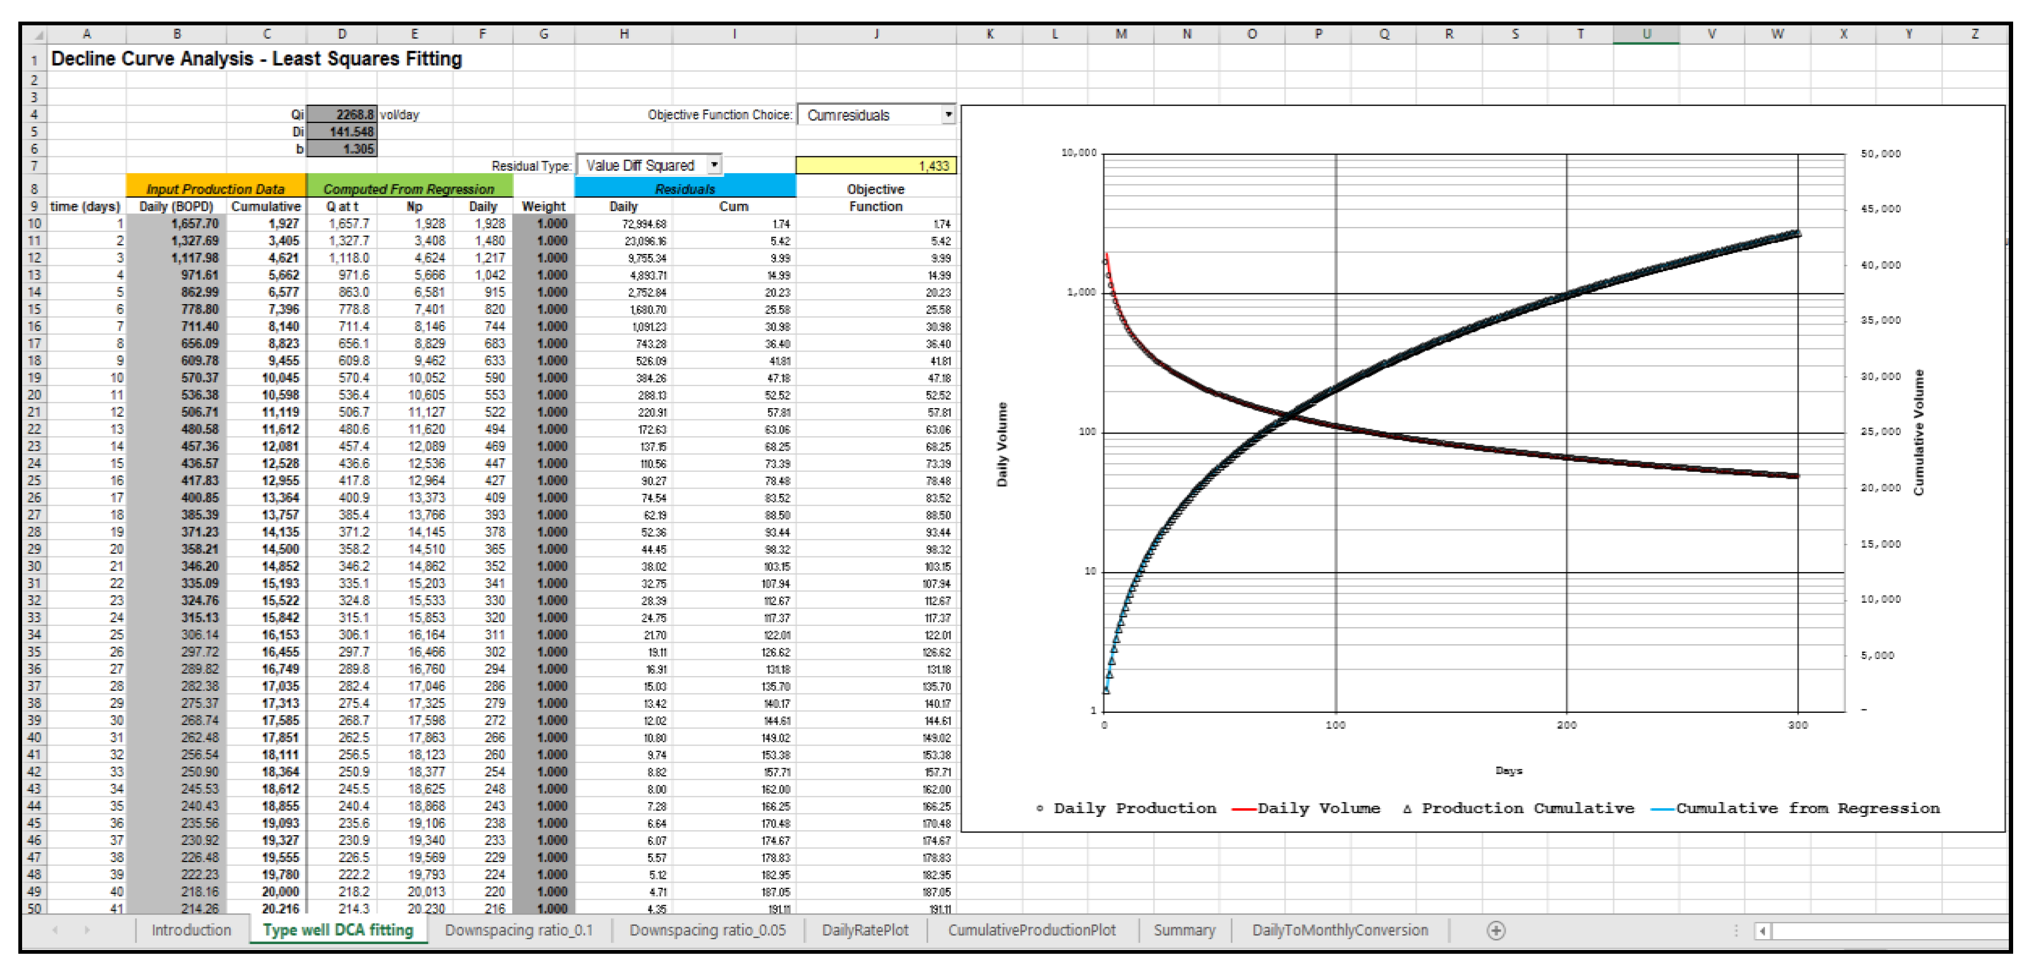The height and width of the screenshot is (971, 2032).
Task: Open Objective Function Choice dropdown arrow
Action: pos(948,115)
